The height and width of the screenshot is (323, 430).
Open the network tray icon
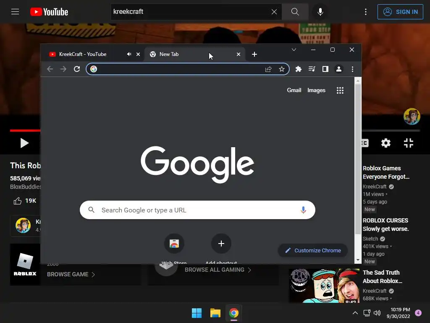(x=367, y=313)
